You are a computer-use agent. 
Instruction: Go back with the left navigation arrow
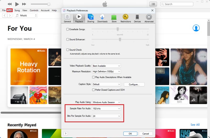tap(5, 16)
